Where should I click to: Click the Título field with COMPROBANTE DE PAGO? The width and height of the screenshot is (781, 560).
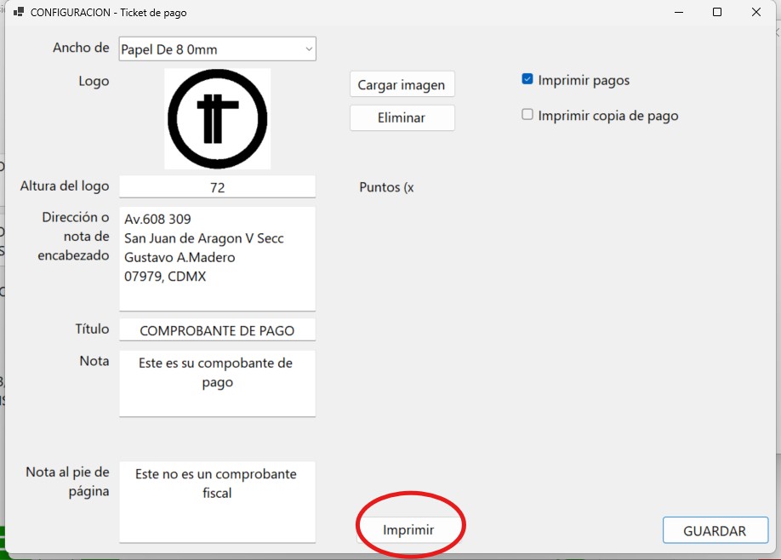click(217, 330)
